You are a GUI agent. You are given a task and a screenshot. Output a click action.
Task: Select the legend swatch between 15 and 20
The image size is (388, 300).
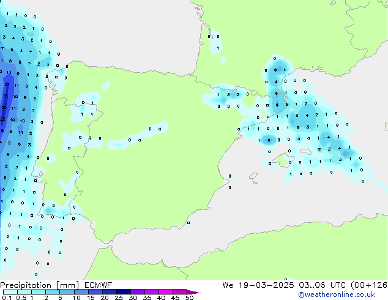coord(95,292)
